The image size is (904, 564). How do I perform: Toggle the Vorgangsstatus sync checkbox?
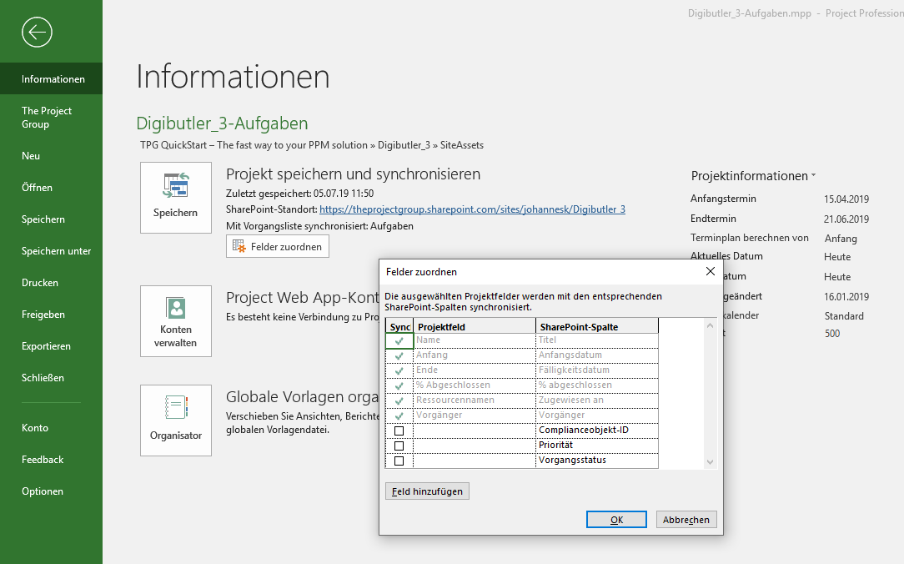coord(399,461)
